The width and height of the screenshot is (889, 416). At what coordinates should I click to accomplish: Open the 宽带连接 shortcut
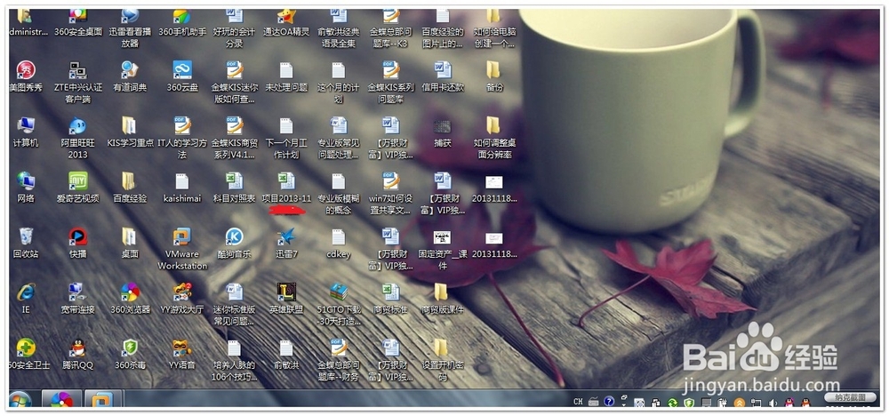pyautogui.click(x=77, y=299)
